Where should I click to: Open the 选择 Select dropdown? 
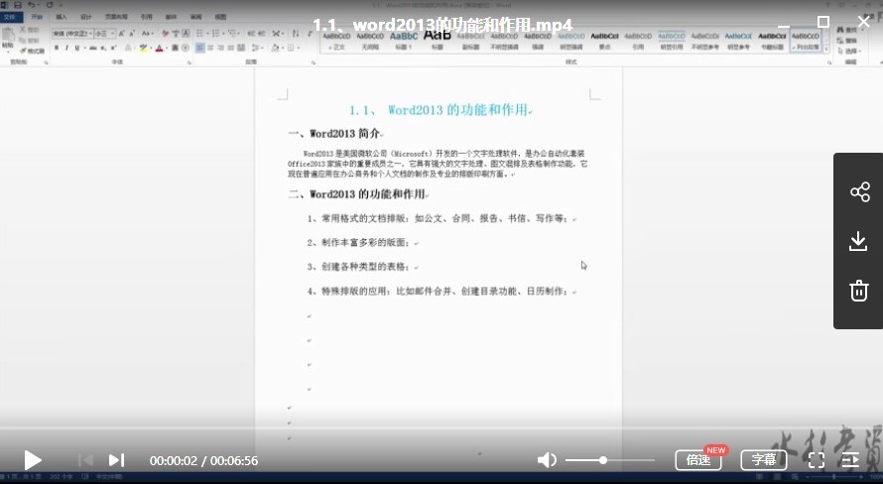[x=848, y=51]
